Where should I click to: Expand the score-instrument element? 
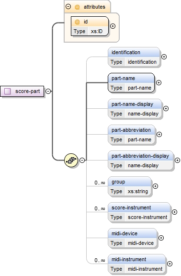[x=174, y=212]
